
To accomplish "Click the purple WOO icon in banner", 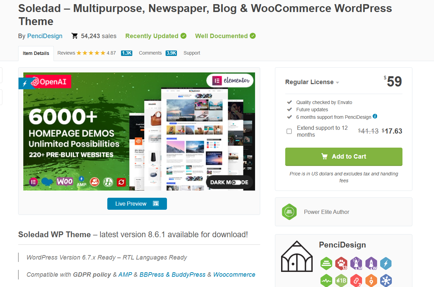I will click(x=65, y=182).
